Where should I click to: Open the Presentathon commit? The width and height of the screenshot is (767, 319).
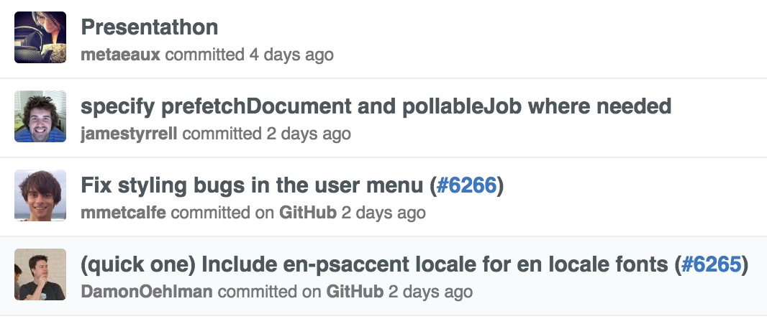tap(150, 27)
